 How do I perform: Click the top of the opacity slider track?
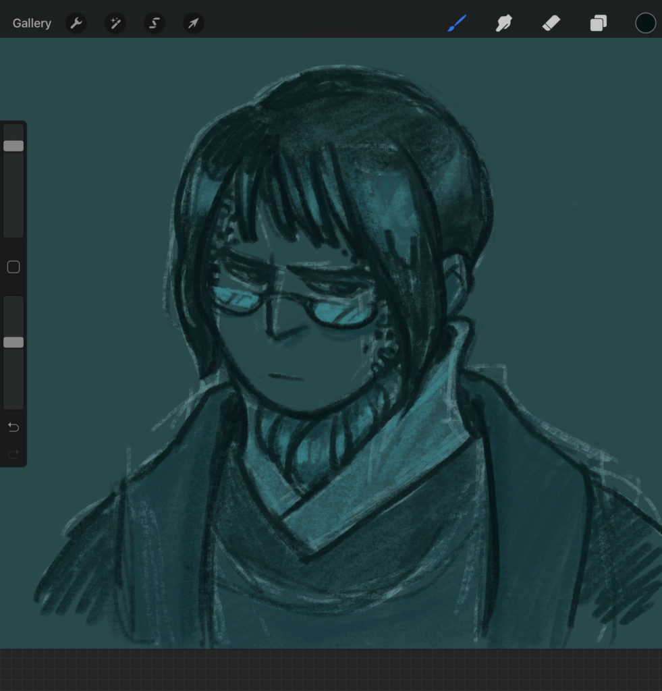point(13,305)
